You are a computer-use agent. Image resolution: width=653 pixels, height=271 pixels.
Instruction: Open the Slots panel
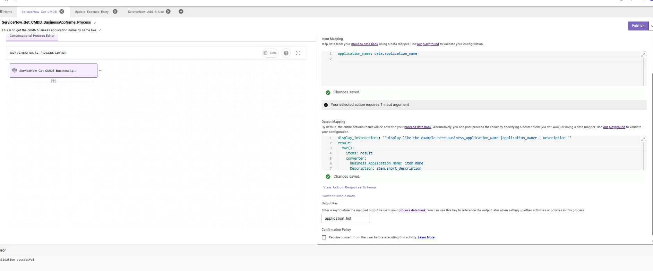tap(270, 53)
